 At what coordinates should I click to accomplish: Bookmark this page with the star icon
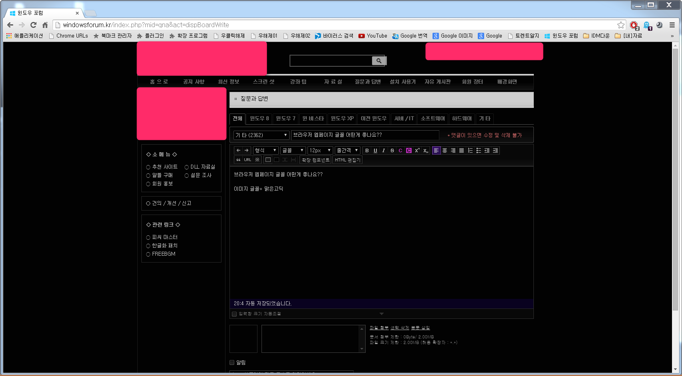tap(621, 25)
